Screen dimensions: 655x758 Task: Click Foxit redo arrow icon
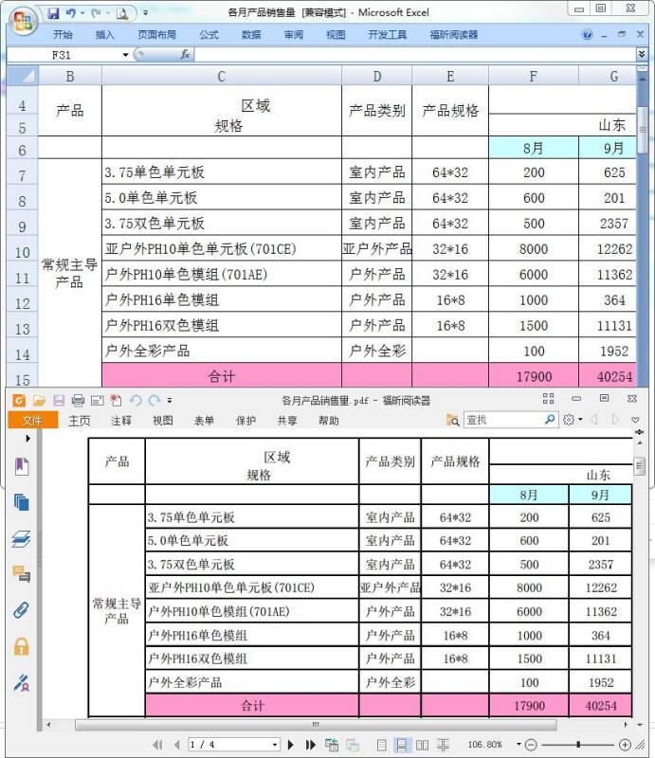pos(155,400)
